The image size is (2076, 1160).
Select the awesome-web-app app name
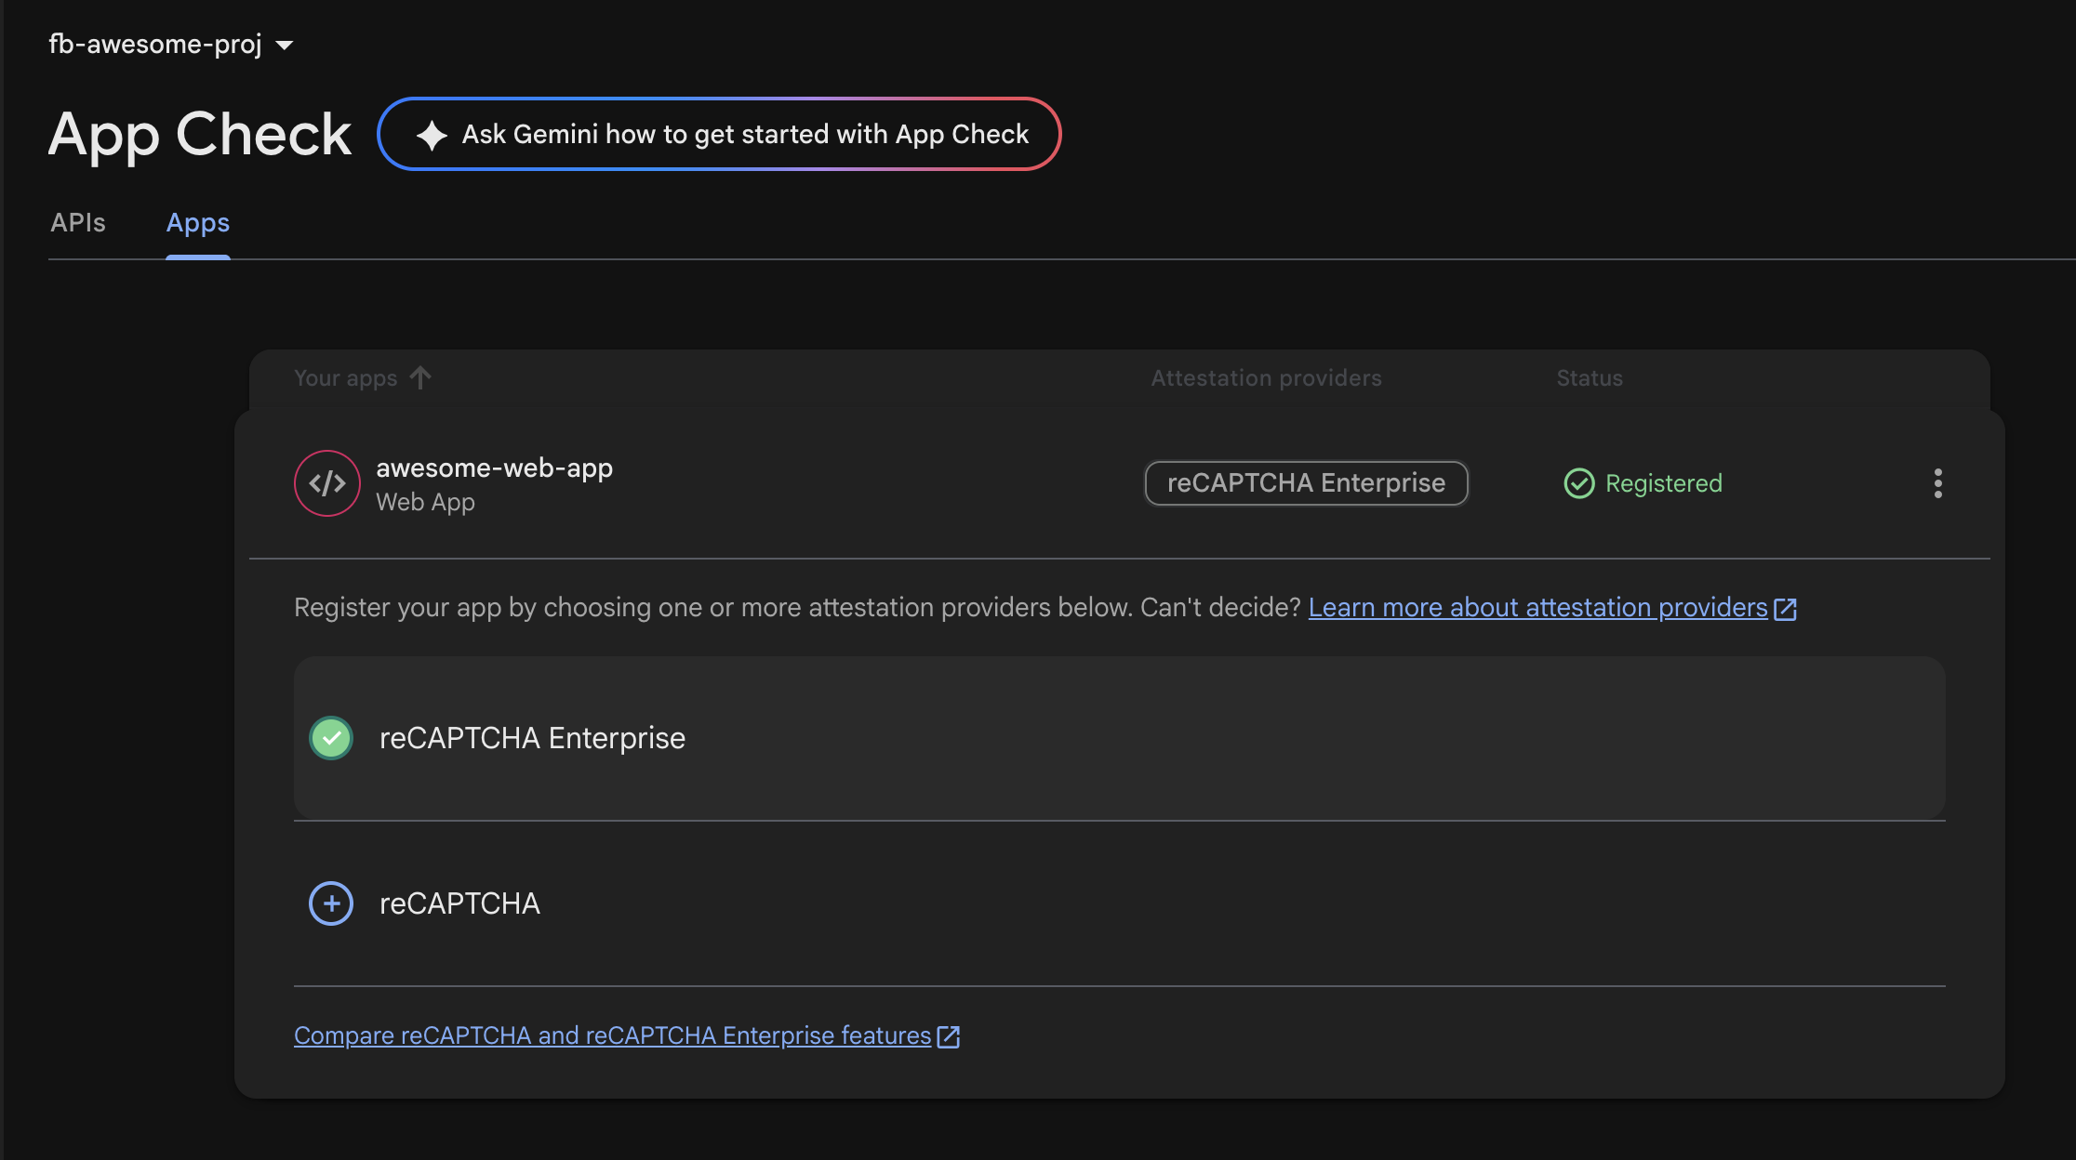(494, 468)
